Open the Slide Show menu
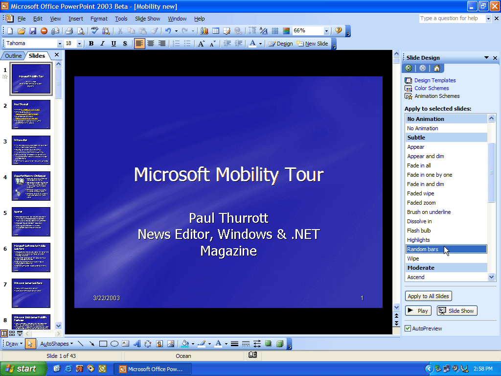 (x=147, y=19)
